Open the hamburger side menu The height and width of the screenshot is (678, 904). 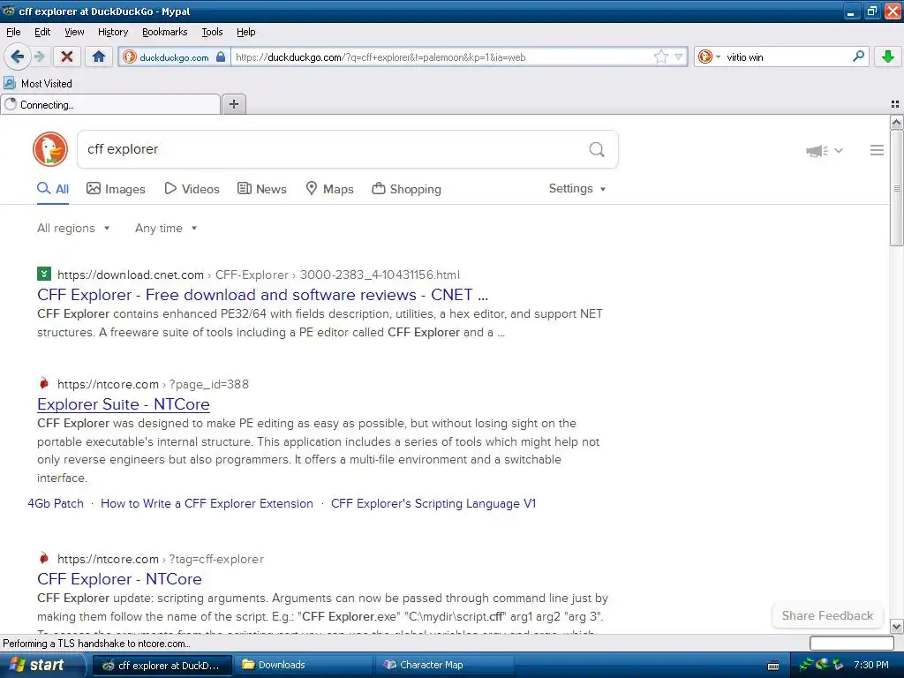877,150
